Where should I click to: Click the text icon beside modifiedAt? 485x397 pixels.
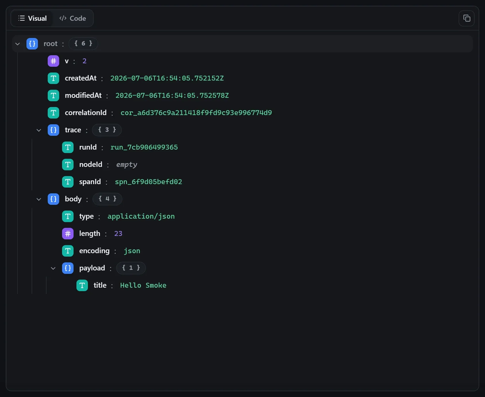(x=53, y=96)
